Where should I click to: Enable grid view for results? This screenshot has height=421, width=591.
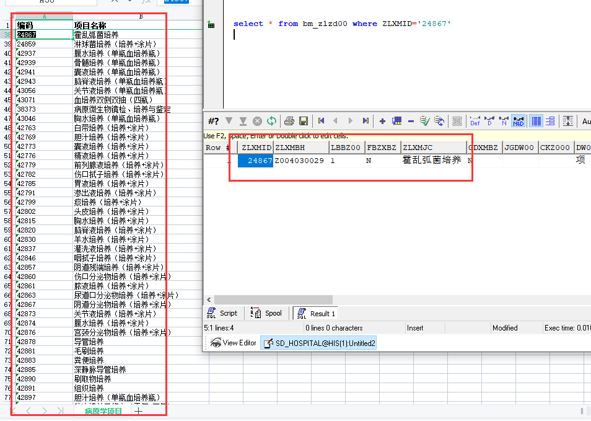[x=536, y=121]
